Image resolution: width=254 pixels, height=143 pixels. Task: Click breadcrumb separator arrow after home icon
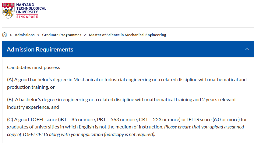(x=11, y=35)
